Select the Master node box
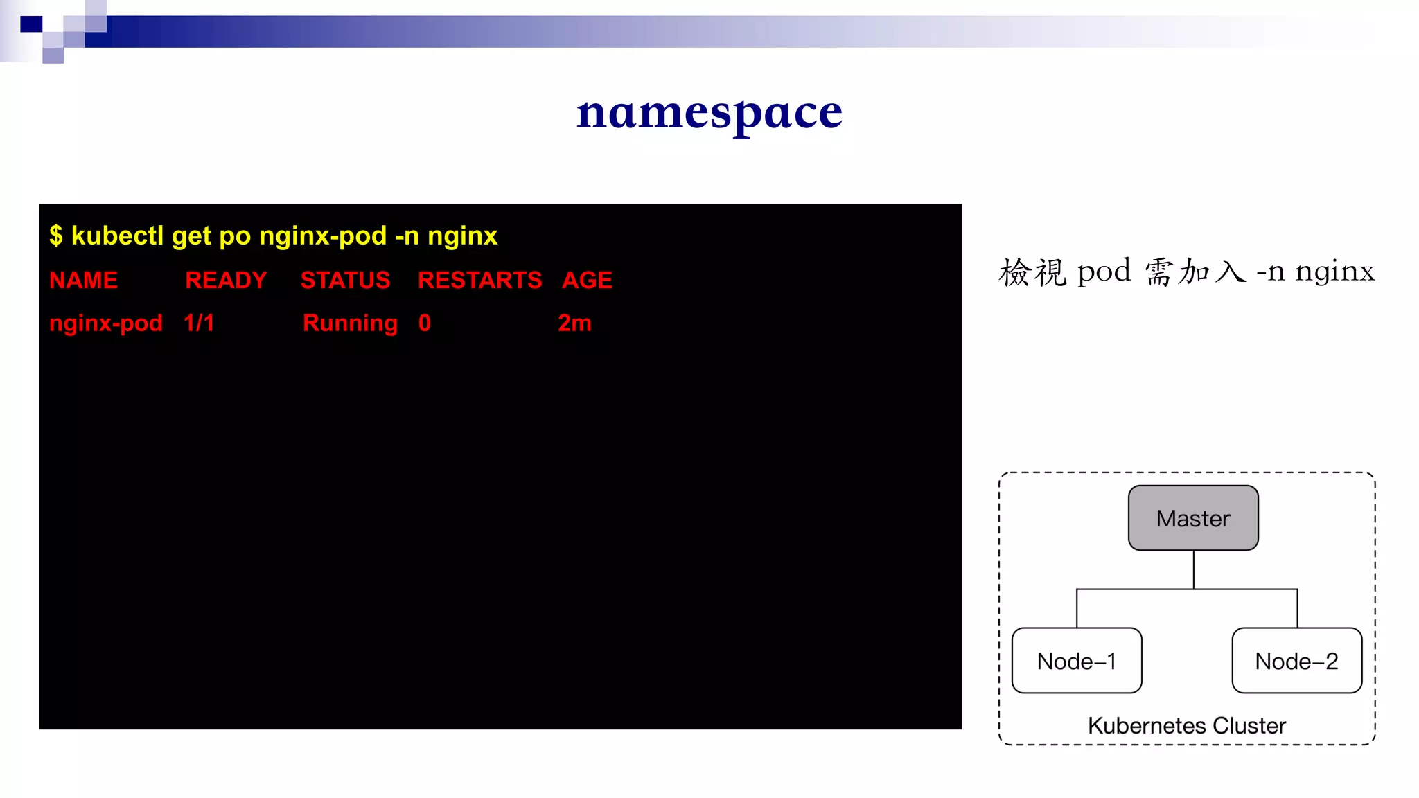Screen dimensions: 1419x798 tap(1192, 518)
